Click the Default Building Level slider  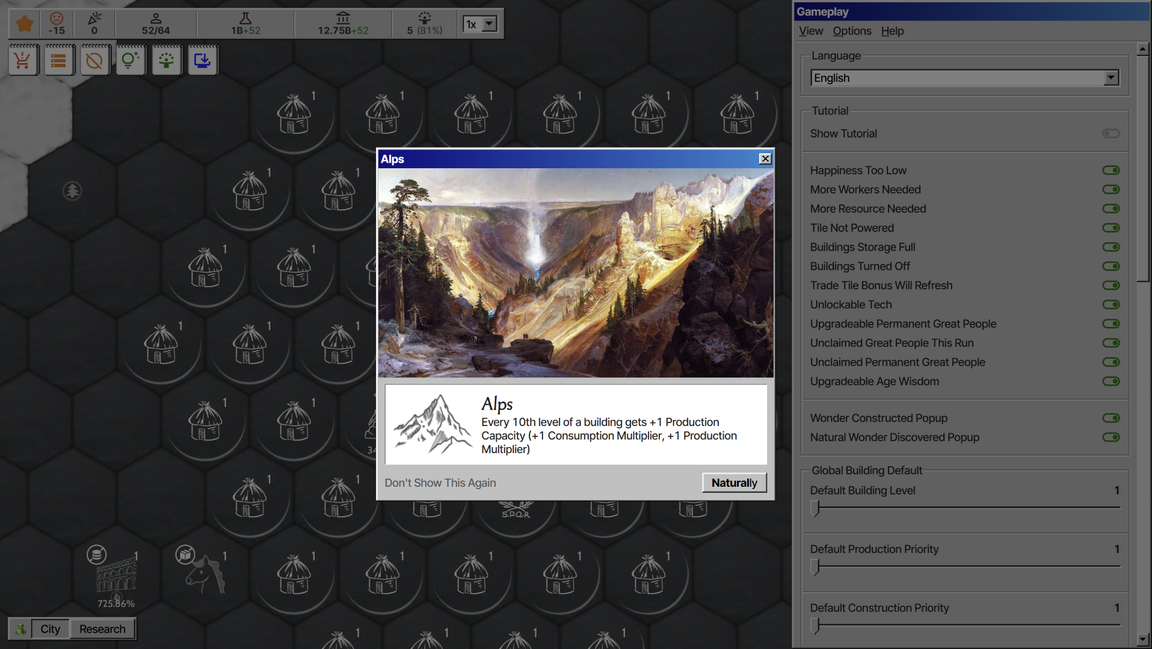pyautogui.click(x=965, y=508)
